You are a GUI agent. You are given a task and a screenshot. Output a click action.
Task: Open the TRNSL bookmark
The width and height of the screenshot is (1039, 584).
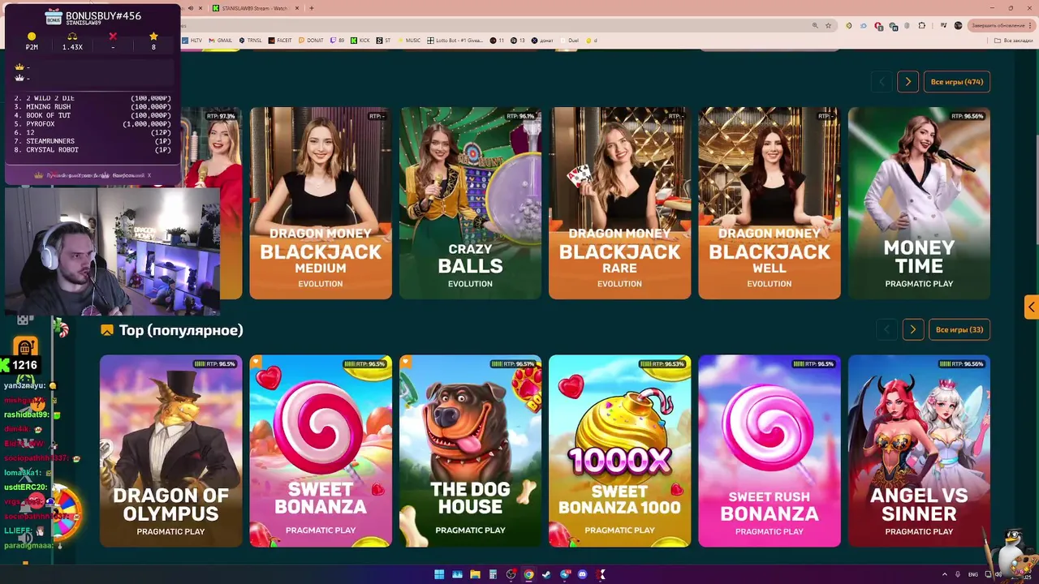250,40
